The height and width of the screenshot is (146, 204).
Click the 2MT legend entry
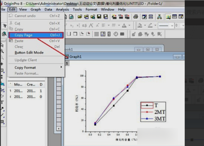(153, 112)
